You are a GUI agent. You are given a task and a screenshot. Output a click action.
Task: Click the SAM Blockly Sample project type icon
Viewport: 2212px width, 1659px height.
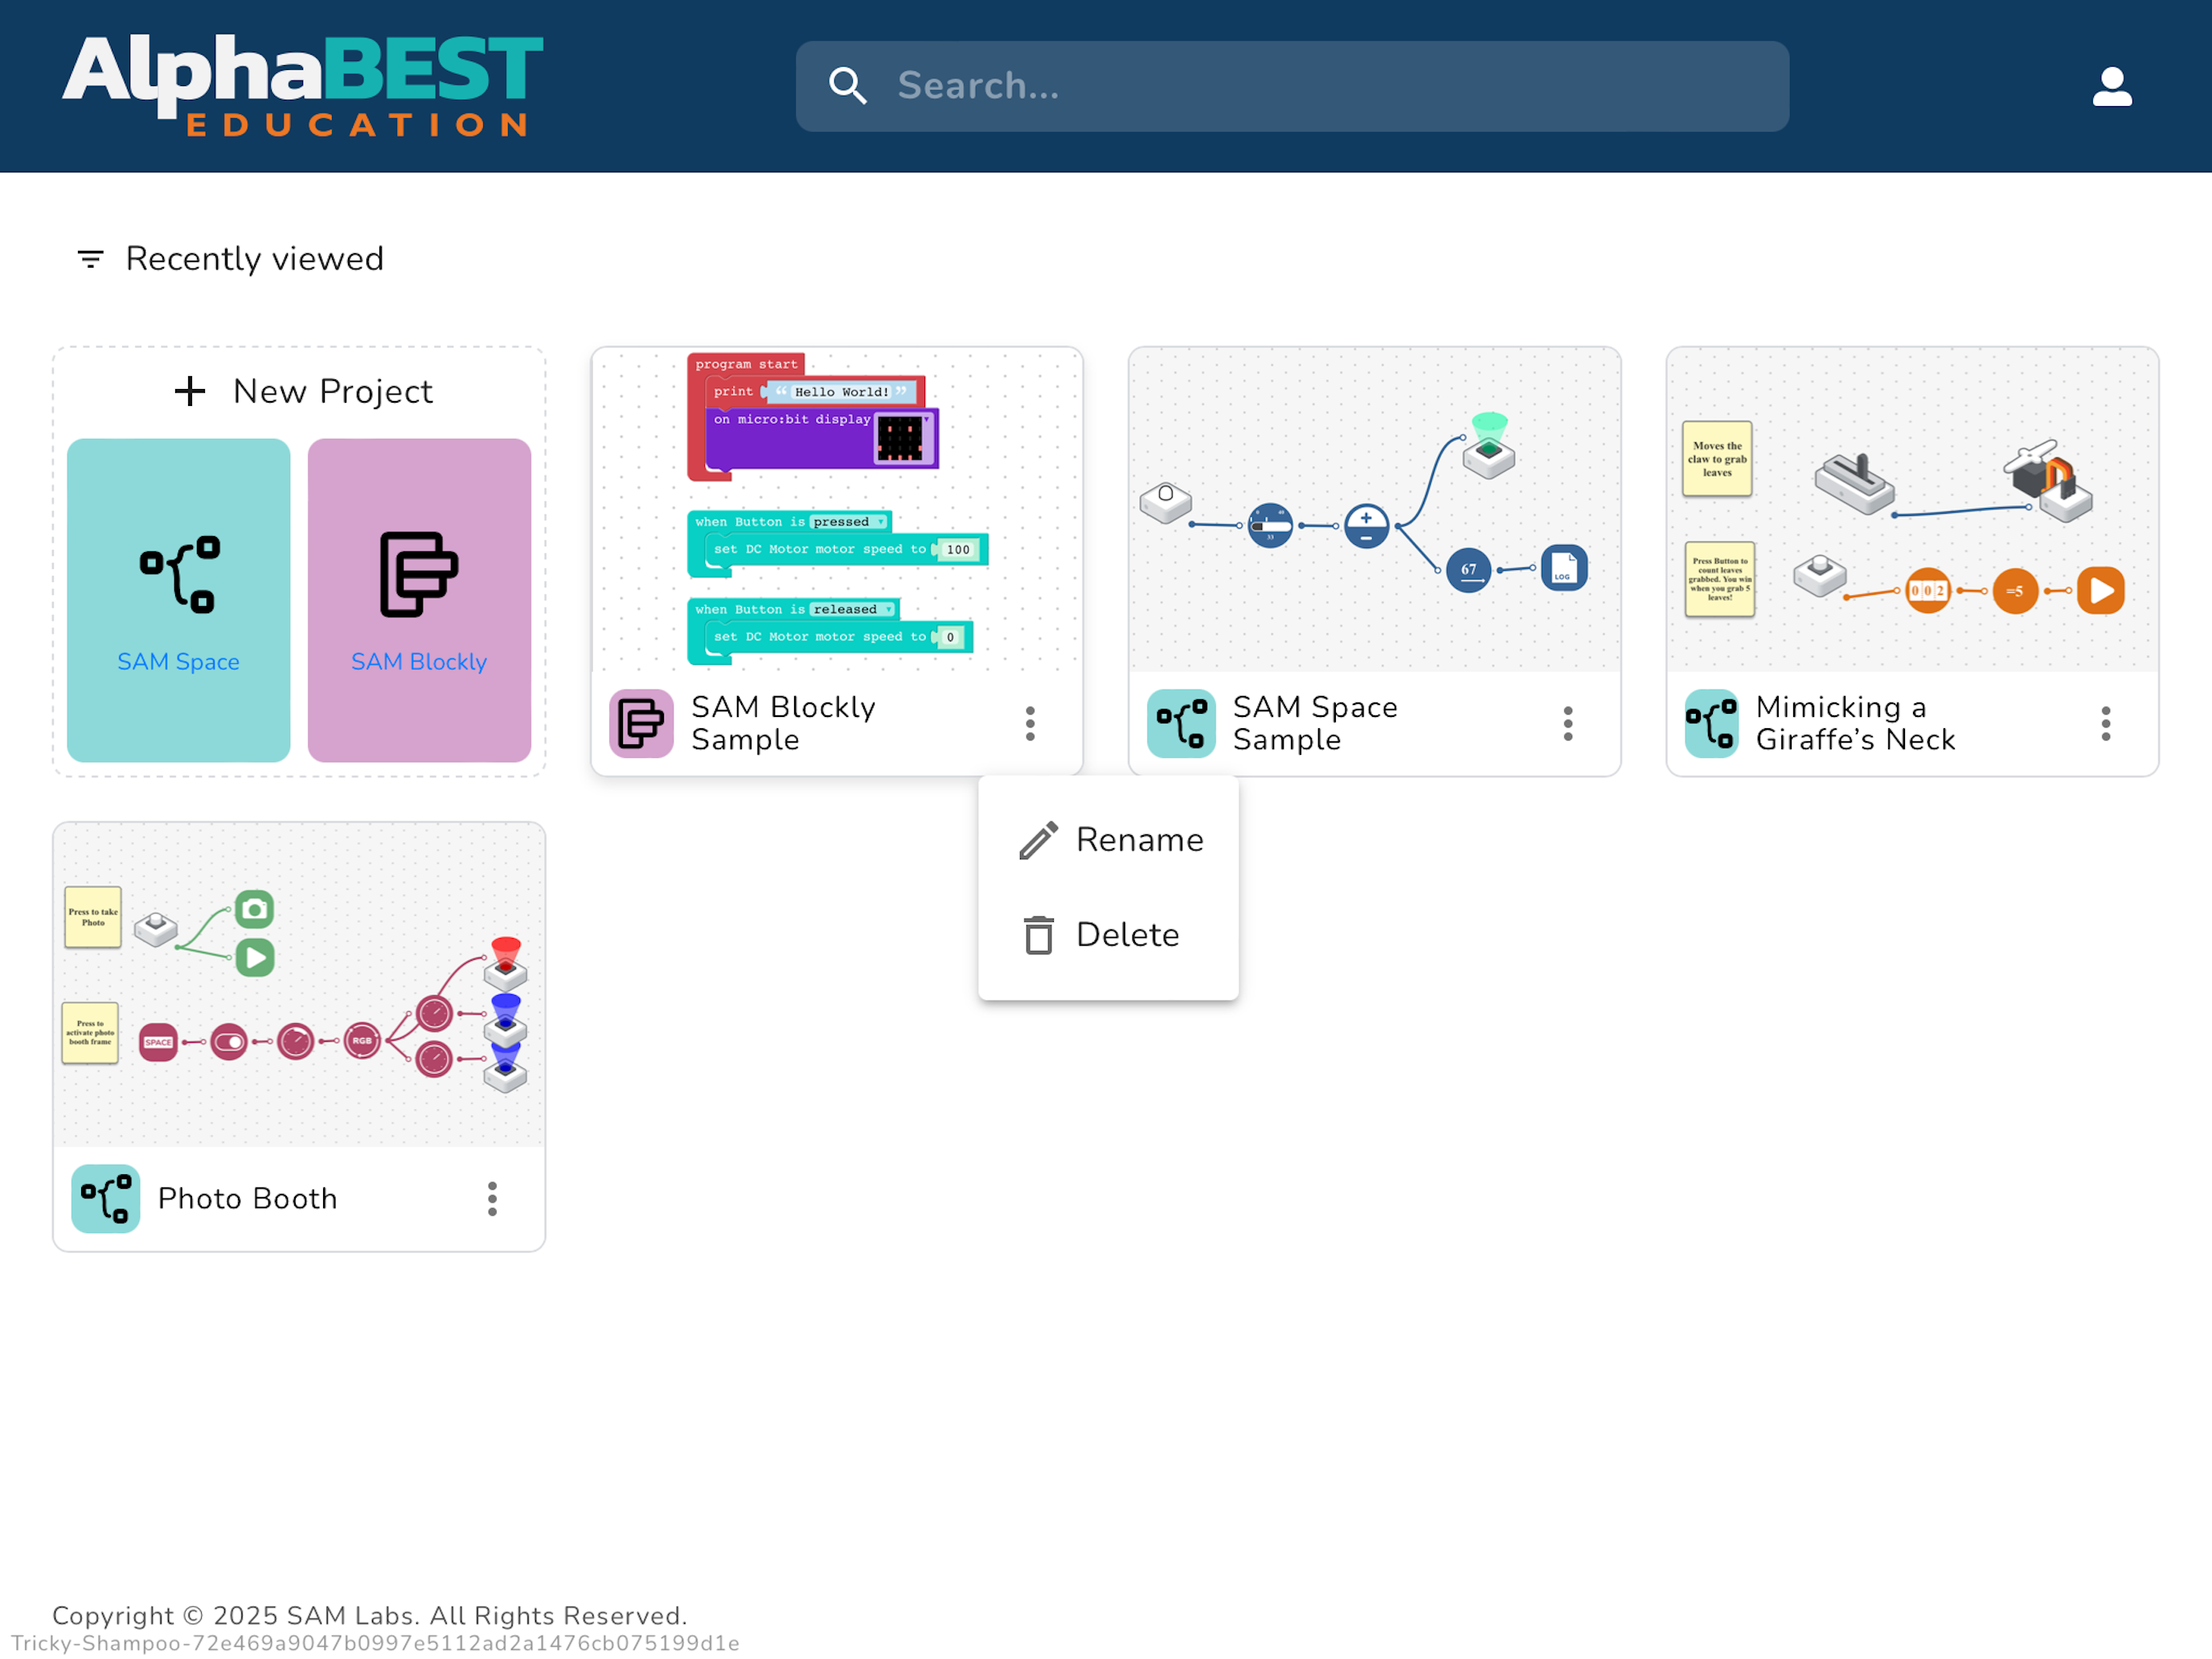[x=641, y=723]
